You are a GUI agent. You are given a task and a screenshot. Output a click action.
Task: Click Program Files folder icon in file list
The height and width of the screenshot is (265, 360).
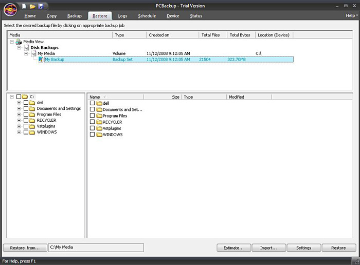point(99,116)
